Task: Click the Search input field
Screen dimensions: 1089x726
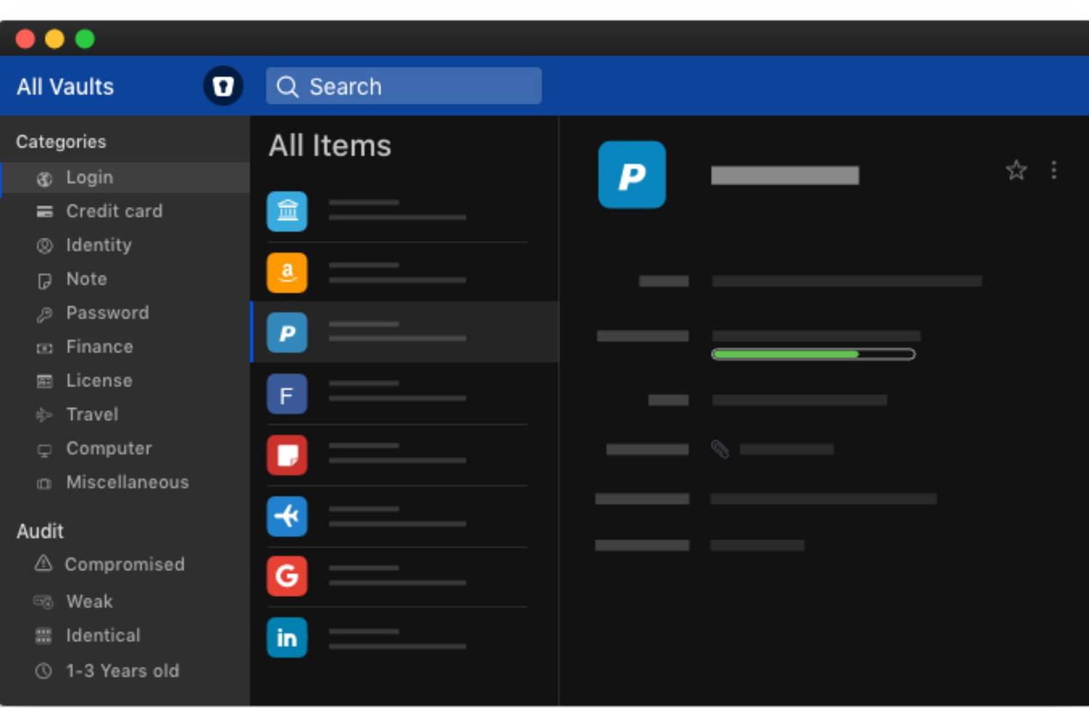Action: tap(404, 86)
